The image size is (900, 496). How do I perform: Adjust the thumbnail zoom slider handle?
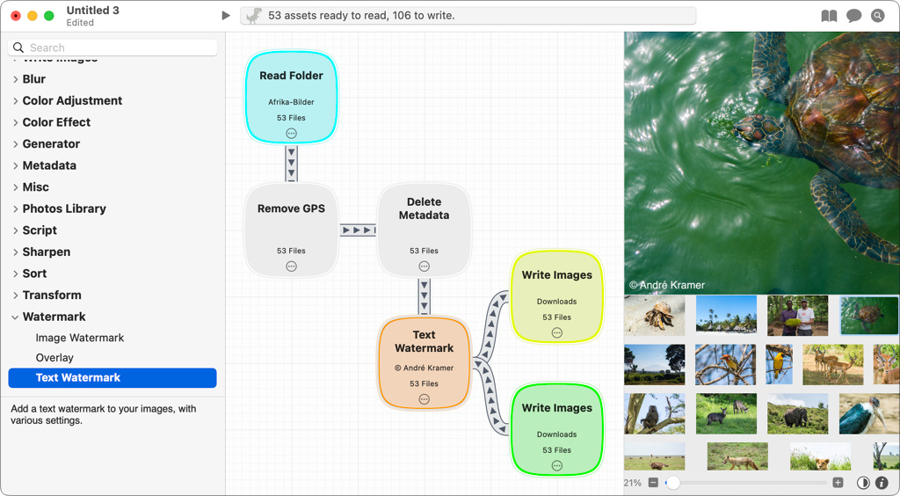672,483
